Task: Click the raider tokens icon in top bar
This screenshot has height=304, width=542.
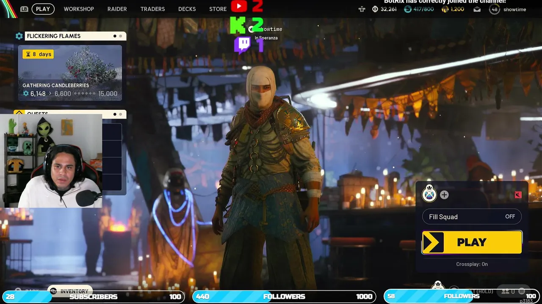Action: point(362,9)
